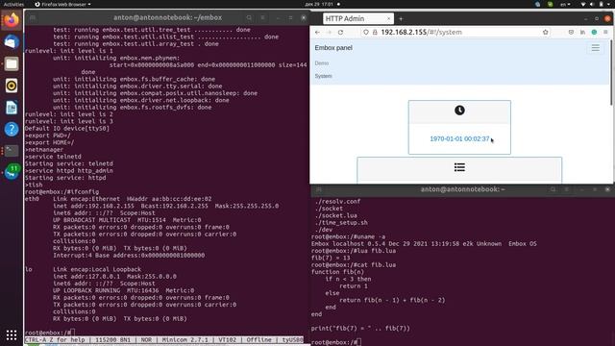Image resolution: width=615 pixels, height=346 pixels.
Task: Open the Help dock icon
Action: pos(12,129)
